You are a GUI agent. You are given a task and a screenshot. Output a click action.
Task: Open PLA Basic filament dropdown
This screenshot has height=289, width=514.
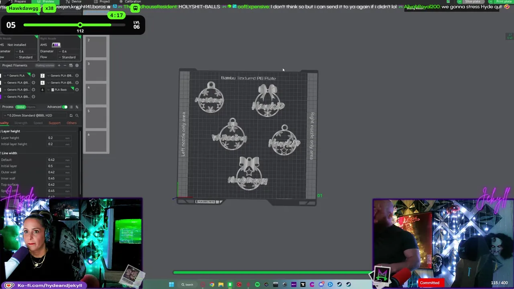click(x=59, y=90)
